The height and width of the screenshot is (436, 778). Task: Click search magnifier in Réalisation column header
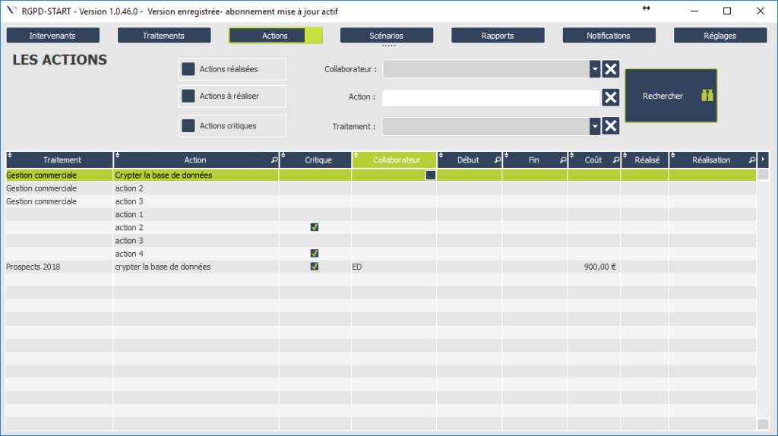tap(751, 160)
